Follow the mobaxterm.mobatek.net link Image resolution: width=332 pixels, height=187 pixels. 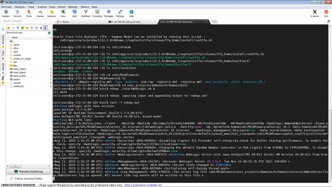[x=143, y=185]
